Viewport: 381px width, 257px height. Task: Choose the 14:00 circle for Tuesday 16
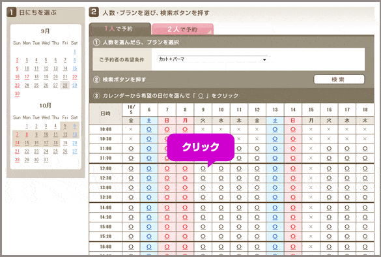329,207
